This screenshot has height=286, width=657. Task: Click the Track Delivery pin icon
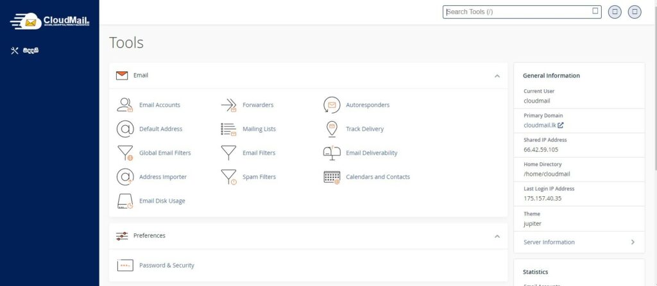click(x=332, y=129)
